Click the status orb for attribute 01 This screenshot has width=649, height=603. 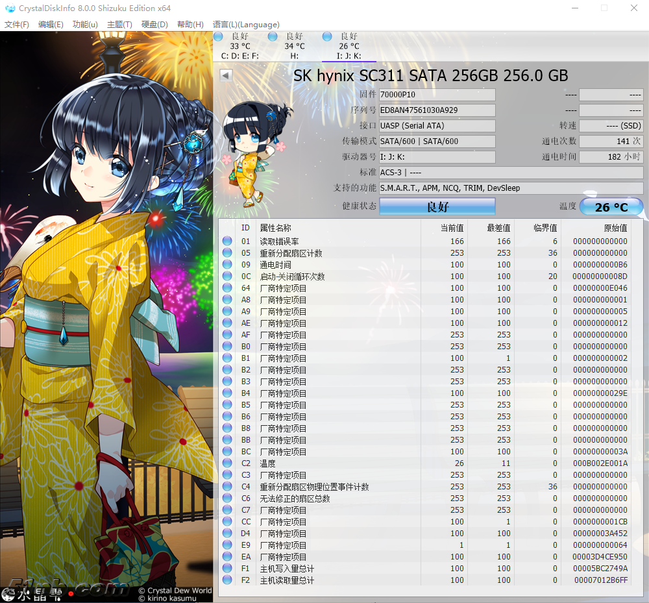(x=227, y=241)
